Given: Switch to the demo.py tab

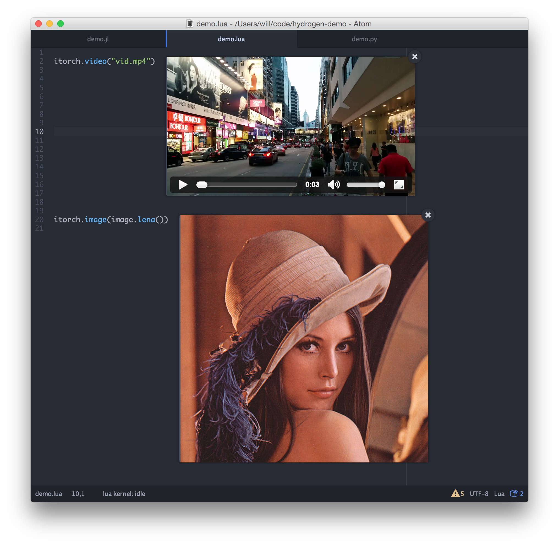Looking at the screenshot, I should pyautogui.click(x=364, y=39).
